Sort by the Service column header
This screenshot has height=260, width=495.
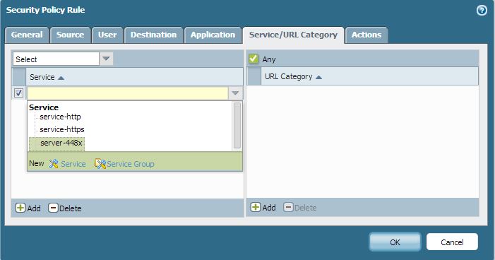[x=134, y=77]
